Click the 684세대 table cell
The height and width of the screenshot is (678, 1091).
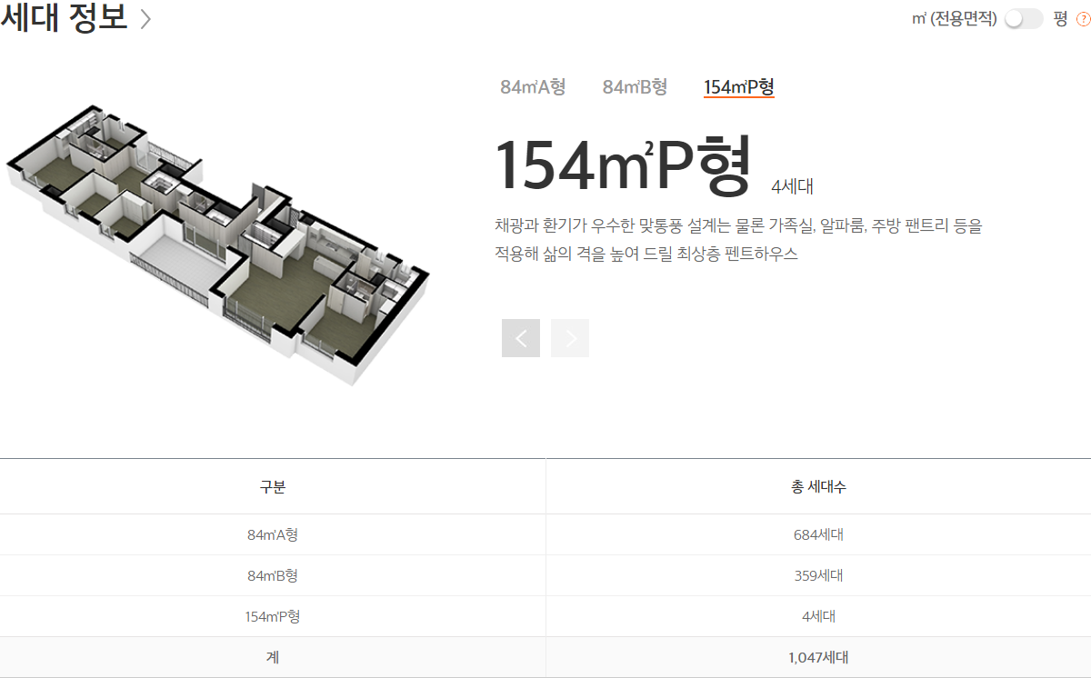(x=818, y=535)
